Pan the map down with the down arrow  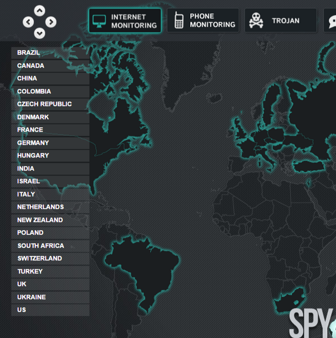point(40,33)
